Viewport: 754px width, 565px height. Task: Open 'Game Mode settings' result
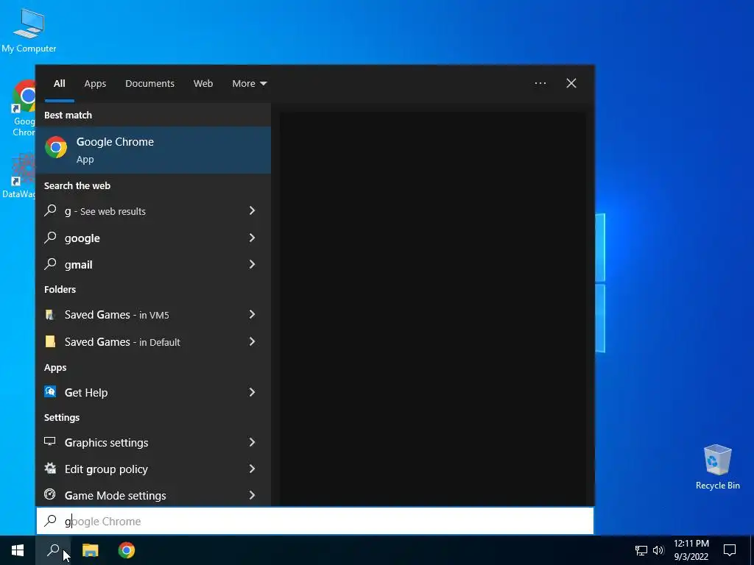[153, 495]
